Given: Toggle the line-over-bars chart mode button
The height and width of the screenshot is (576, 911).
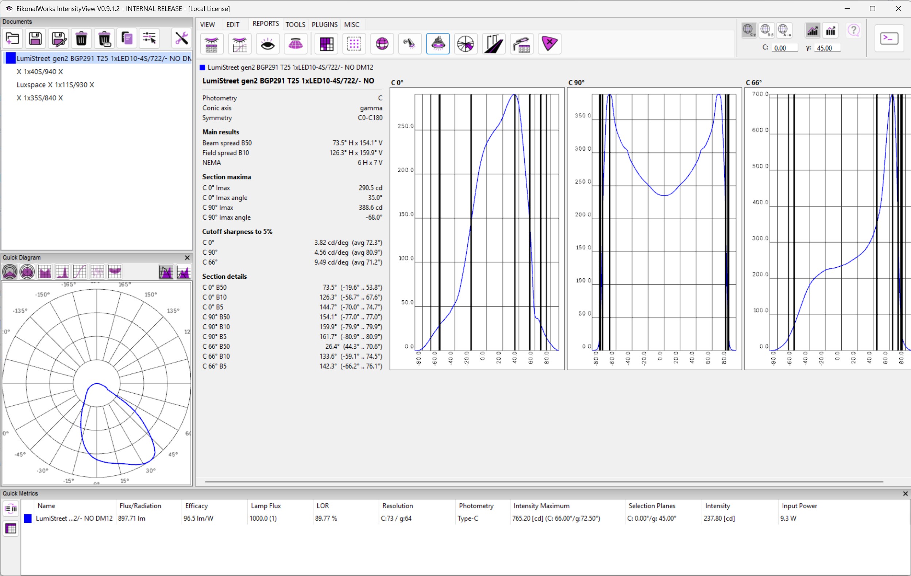Looking at the screenshot, I should coord(812,31).
